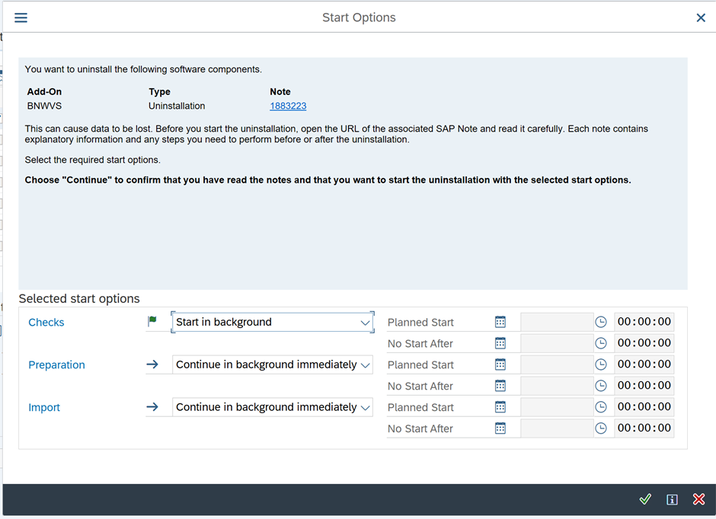
Task: Open calendar picker for Checks No Start After
Action: (500, 343)
